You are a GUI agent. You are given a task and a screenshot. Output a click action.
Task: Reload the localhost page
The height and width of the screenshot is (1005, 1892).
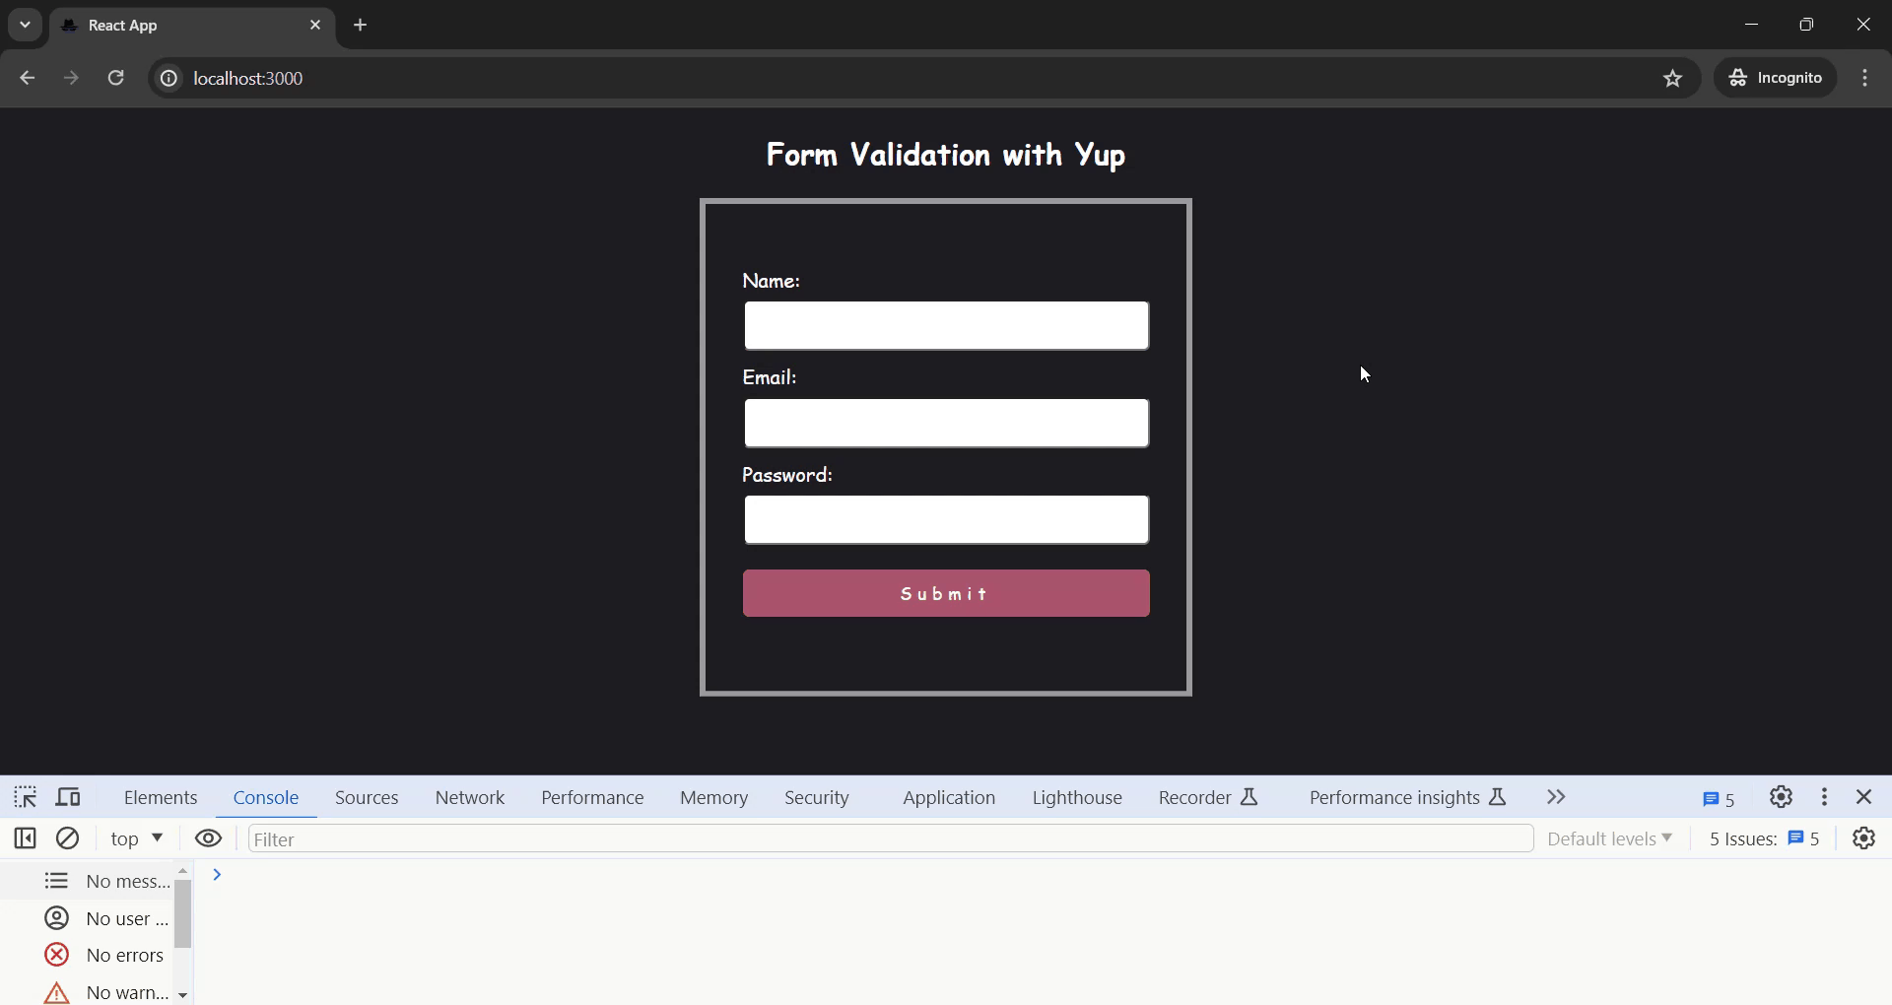116,78
